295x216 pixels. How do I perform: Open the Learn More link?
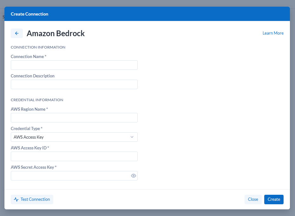pos(273,33)
